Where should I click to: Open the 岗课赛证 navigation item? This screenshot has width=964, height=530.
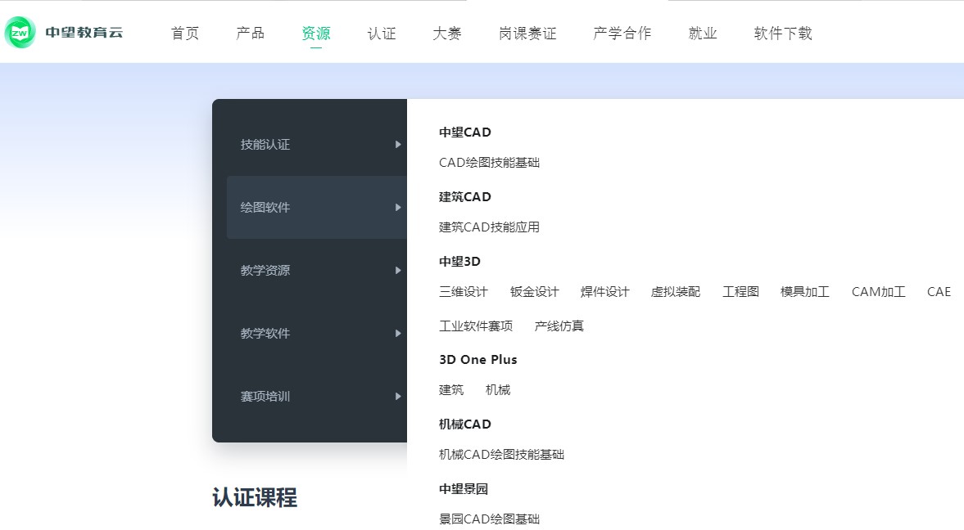(x=527, y=34)
